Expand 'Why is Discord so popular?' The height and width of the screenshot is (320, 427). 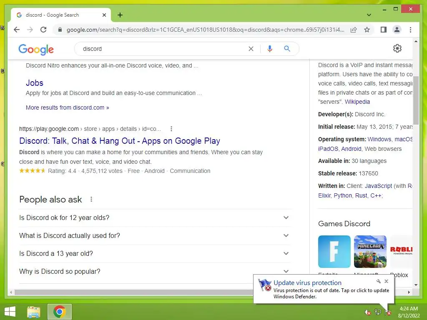[x=155, y=272]
